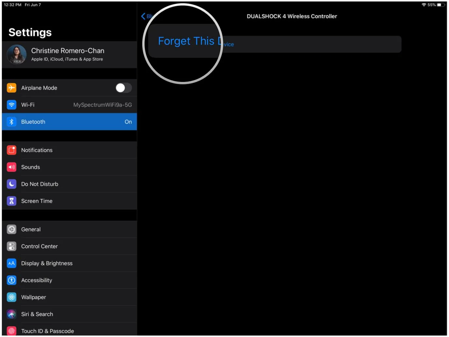The width and height of the screenshot is (449, 337).
Task: Tap the Bluetooth status "On"
Action: click(128, 122)
